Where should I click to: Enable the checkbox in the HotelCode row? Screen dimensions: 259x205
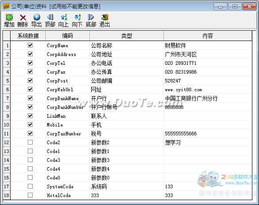(x=30, y=195)
